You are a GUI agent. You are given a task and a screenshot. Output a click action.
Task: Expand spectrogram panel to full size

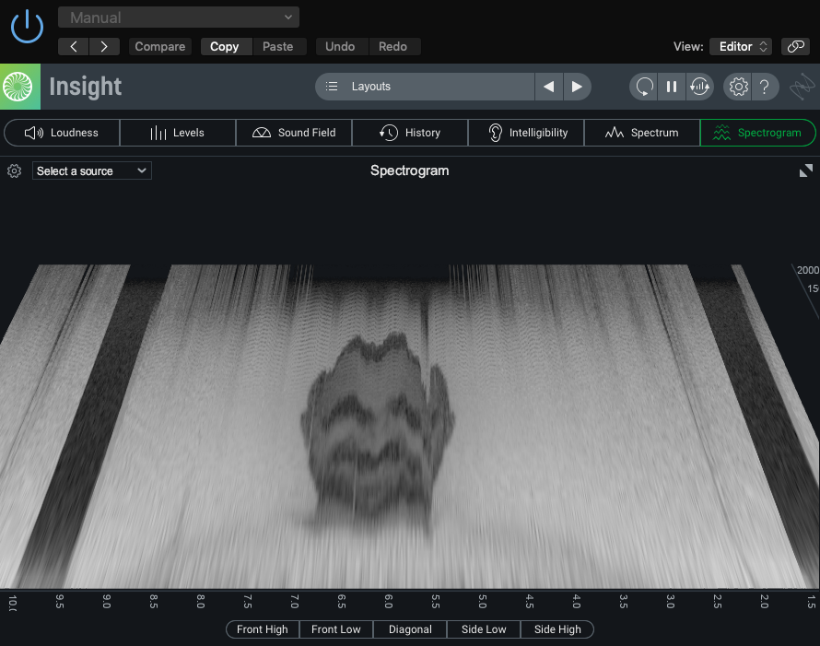806,170
